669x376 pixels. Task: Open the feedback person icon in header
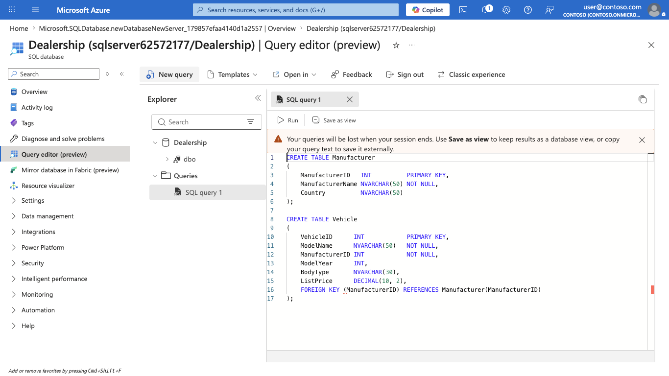tap(550, 10)
